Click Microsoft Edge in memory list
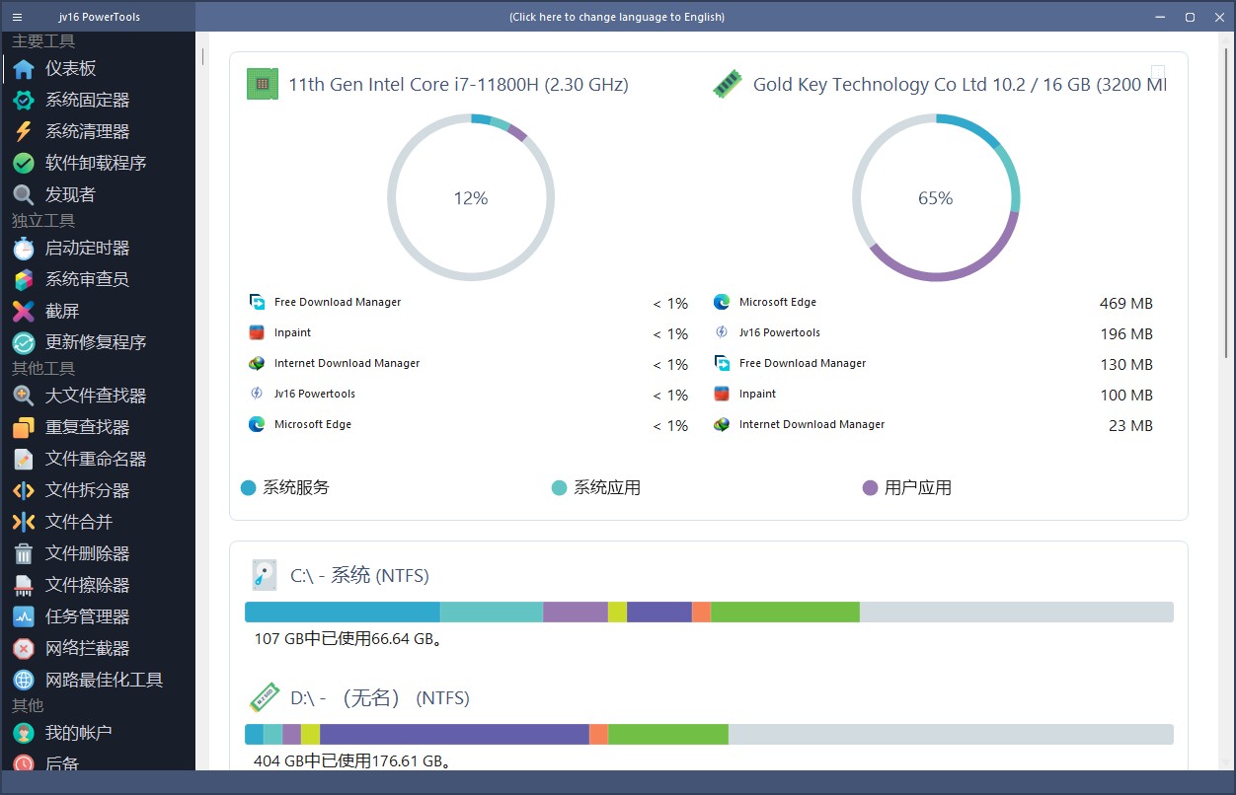Image resolution: width=1236 pixels, height=795 pixels. click(778, 303)
